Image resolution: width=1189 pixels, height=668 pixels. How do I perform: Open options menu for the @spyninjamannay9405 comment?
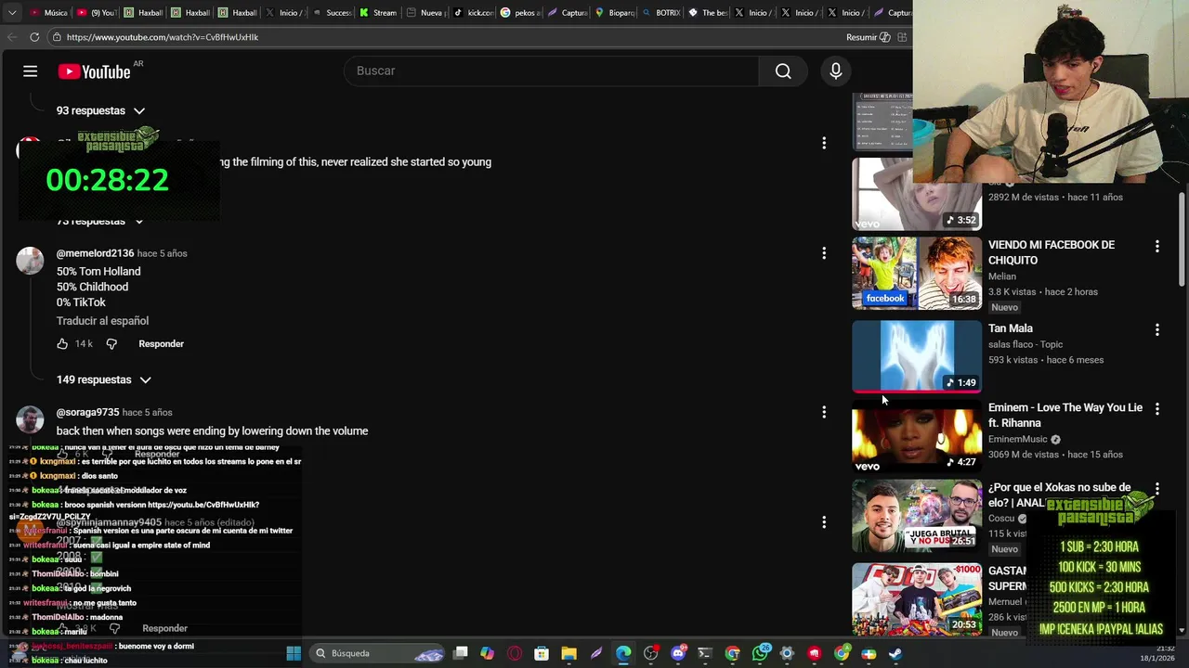(x=823, y=522)
